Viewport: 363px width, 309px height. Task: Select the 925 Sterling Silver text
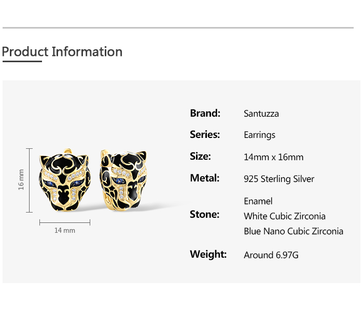279,179
